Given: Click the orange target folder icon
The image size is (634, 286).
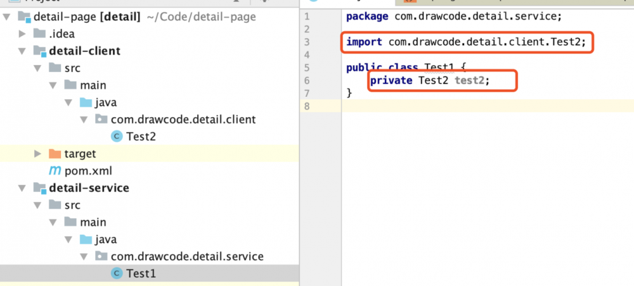Looking at the screenshot, I should click(55, 154).
